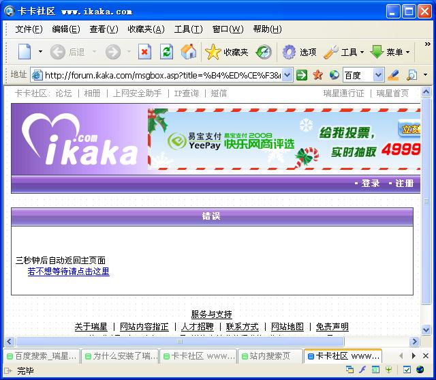Click the new page icon in toolbar
Image resolution: width=436 pixels, height=380 pixels.
point(25,52)
